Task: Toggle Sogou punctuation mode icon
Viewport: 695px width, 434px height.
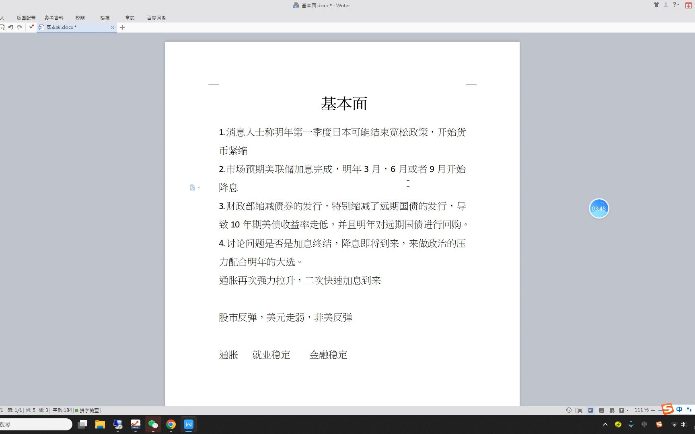Action: click(689, 409)
